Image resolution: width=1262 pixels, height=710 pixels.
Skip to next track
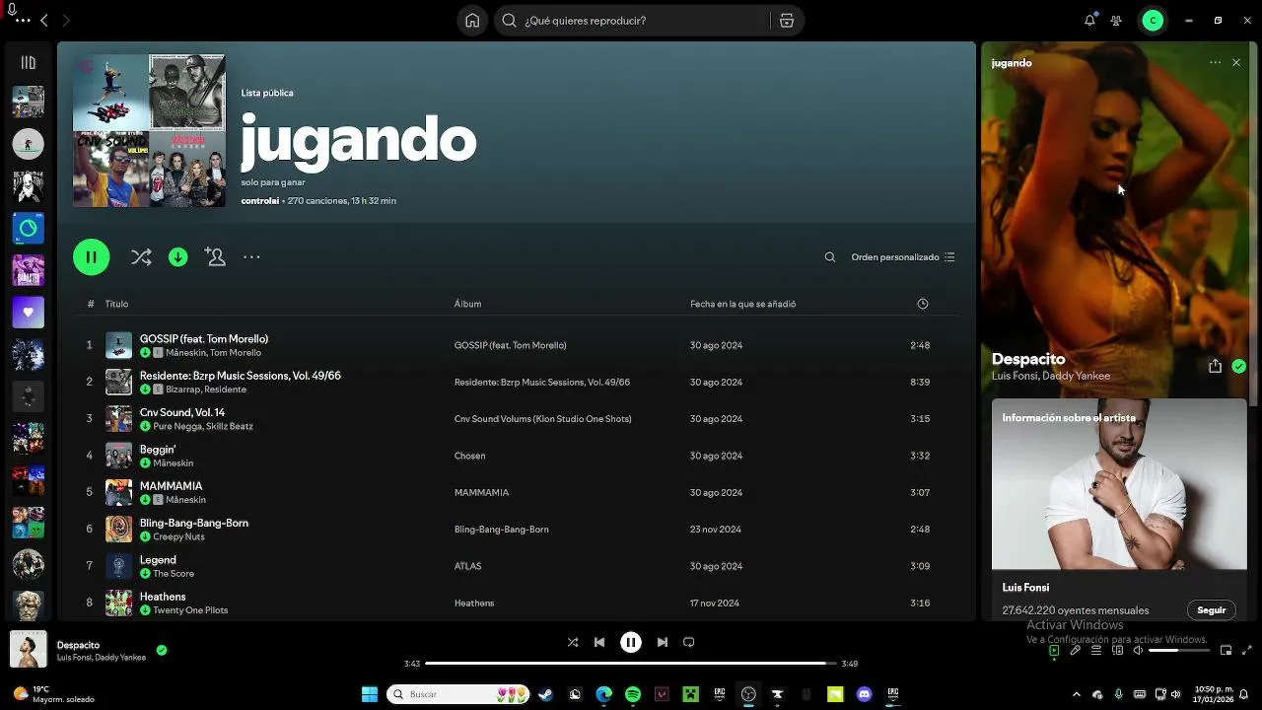coord(663,642)
